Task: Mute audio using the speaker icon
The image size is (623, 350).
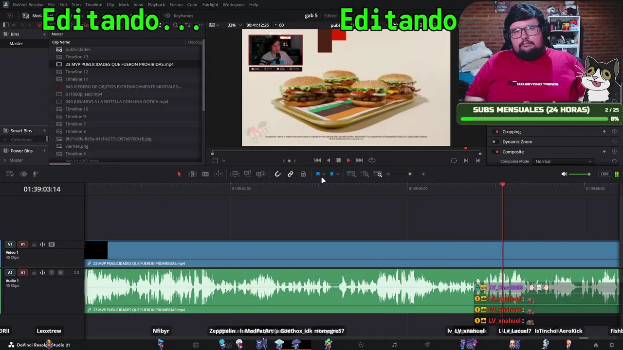Action: [x=564, y=174]
